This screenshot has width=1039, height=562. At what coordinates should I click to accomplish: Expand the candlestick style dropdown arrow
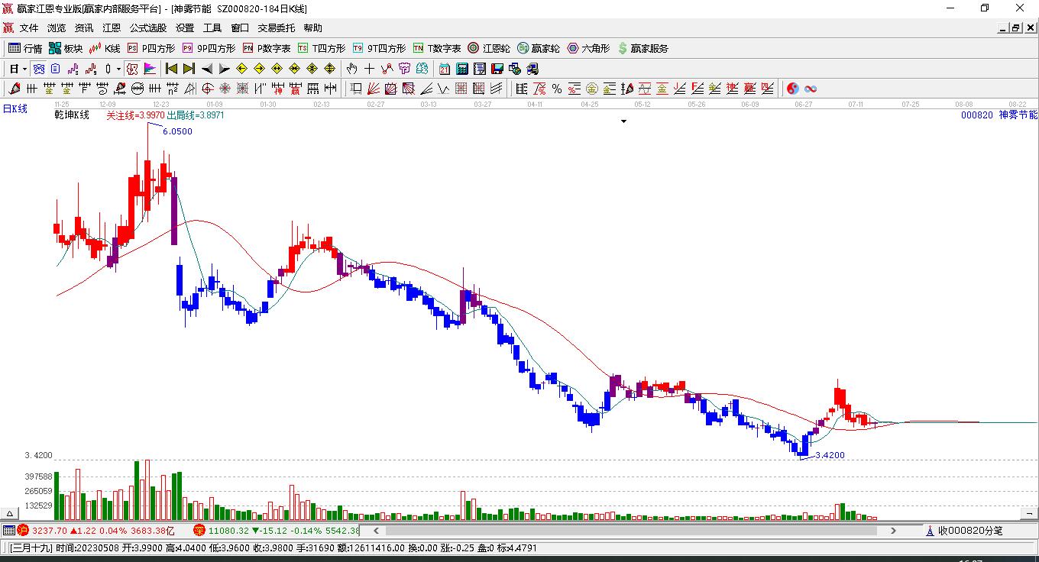(x=118, y=69)
